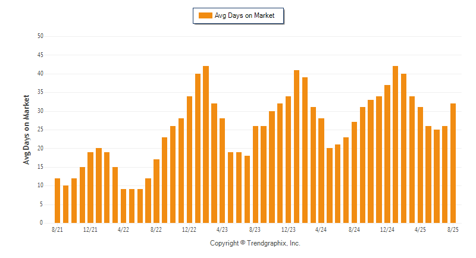Click the 4/25 bar at 31 days

(x=420, y=165)
